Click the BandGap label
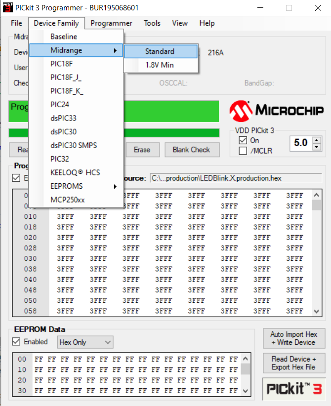The image size is (331, 406). [259, 83]
